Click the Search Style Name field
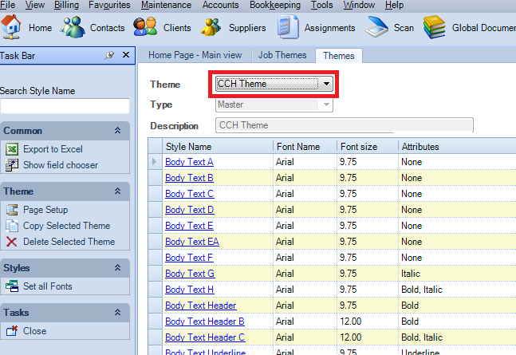This screenshot has width=516, height=355. pyautogui.click(x=65, y=106)
